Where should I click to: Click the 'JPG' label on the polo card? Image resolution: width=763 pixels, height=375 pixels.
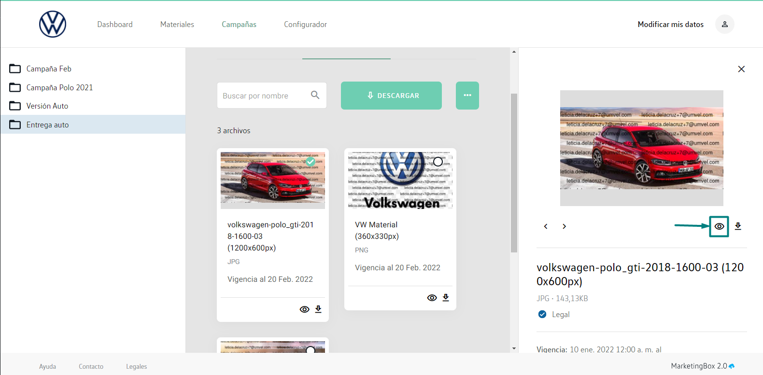(234, 262)
